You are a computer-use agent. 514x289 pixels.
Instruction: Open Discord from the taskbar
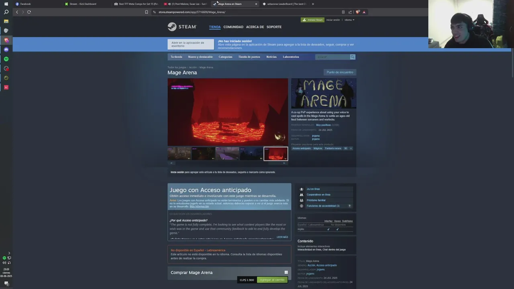[x=6, y=49]
